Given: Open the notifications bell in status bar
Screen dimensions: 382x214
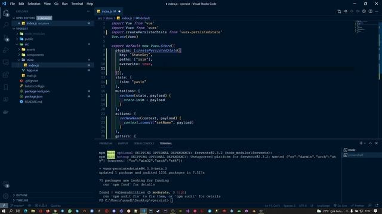Looking at the screenshot, I should (377, 206).
